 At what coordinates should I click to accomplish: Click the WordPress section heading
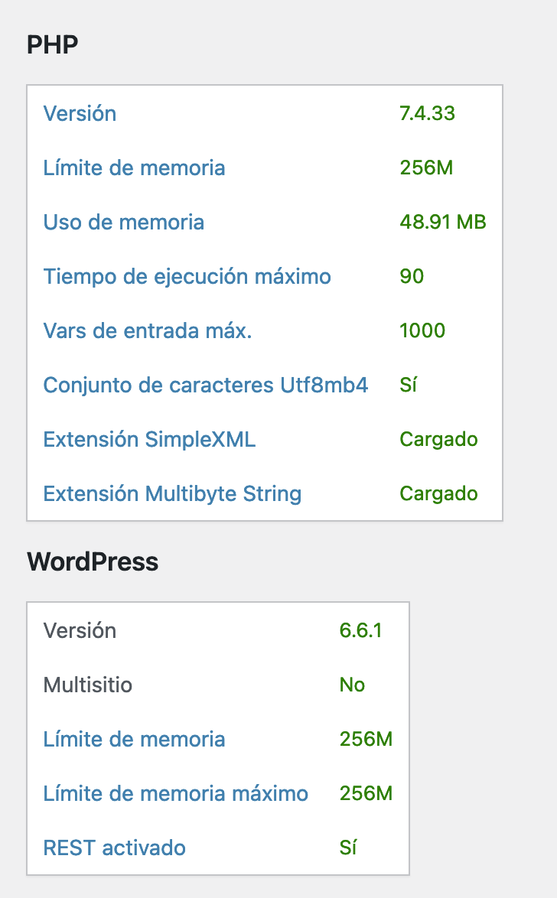tap(93, 561)
